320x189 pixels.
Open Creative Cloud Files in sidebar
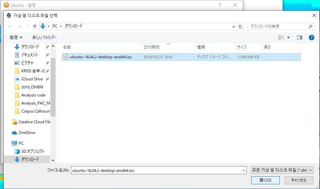pos(34,122)
